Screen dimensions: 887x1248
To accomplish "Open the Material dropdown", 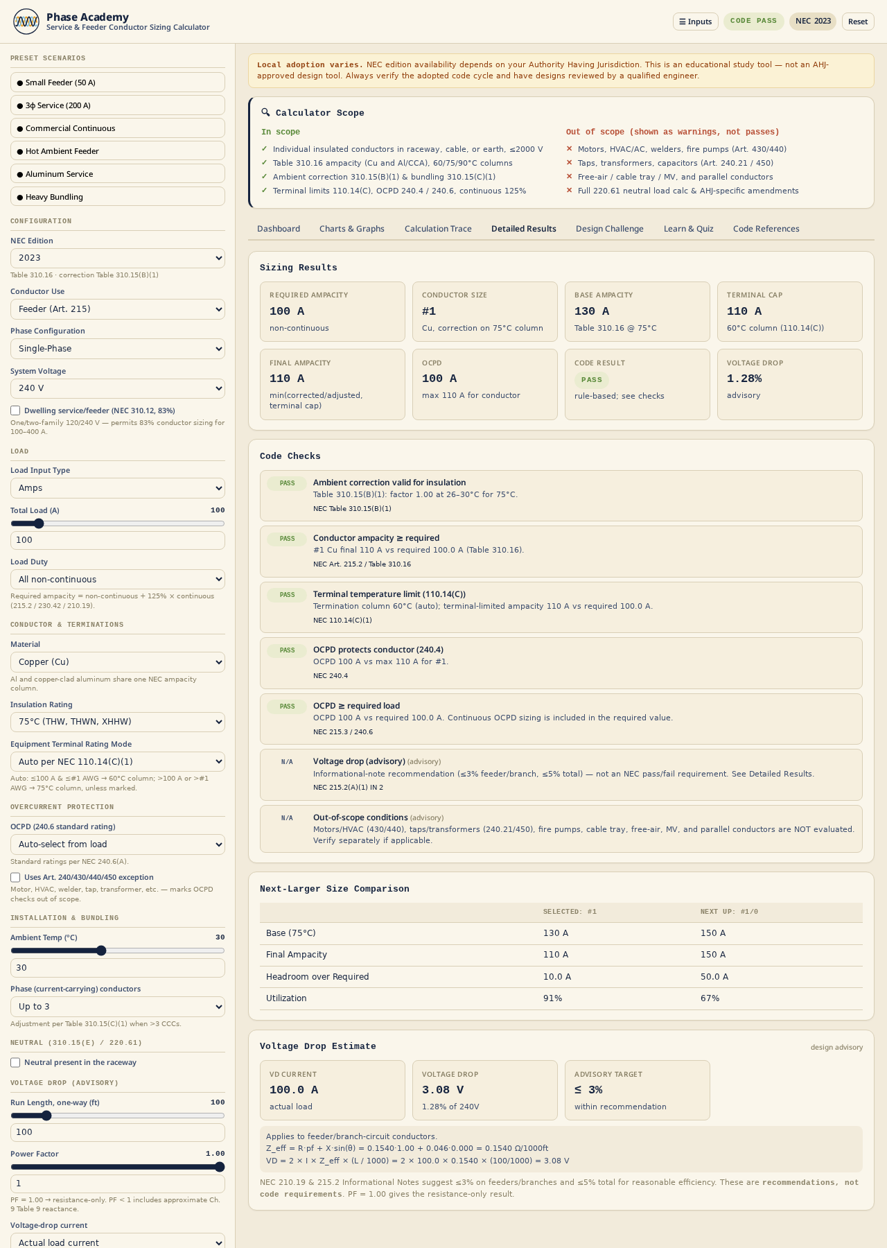I will 118,662.
